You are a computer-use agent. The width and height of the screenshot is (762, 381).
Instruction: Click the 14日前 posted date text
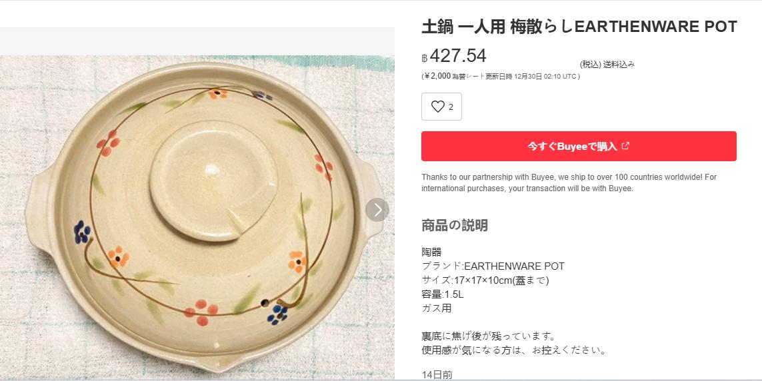[x=437, y=374]
